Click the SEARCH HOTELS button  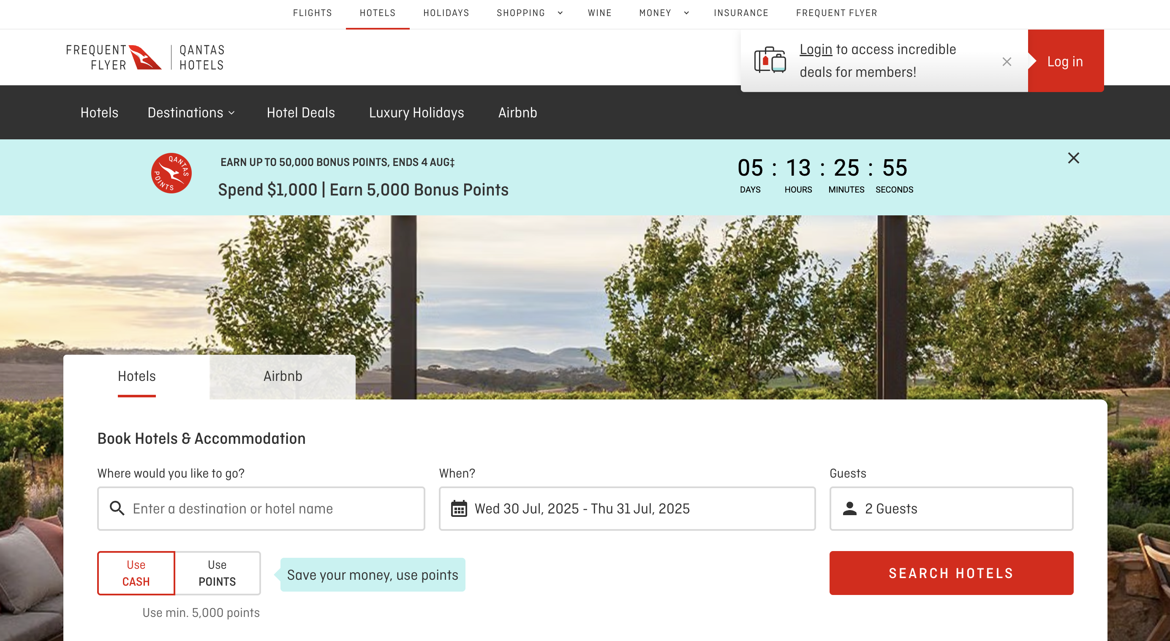coord(951,573)
